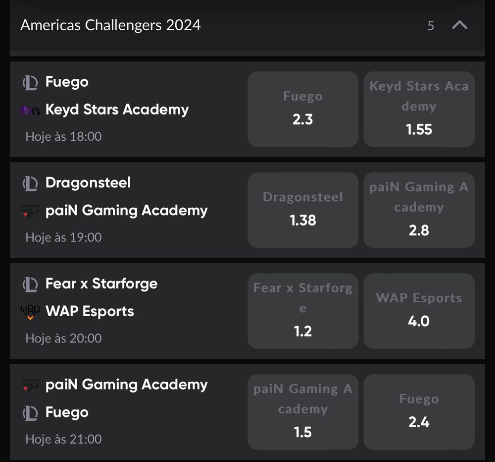Open the Dragonsteel vs paiN Gaming Academy match

pos(126,210)
